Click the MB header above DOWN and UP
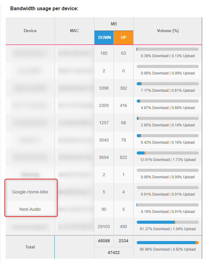 [x=114, y=24]
